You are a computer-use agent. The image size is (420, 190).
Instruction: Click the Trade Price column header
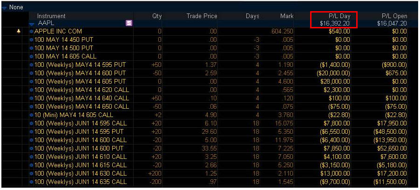click(202, 16)
